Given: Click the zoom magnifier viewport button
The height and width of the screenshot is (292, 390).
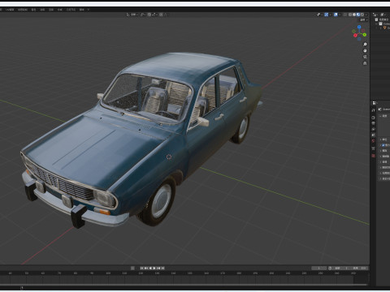Looking at the screenshot, I should coord(365,45).
